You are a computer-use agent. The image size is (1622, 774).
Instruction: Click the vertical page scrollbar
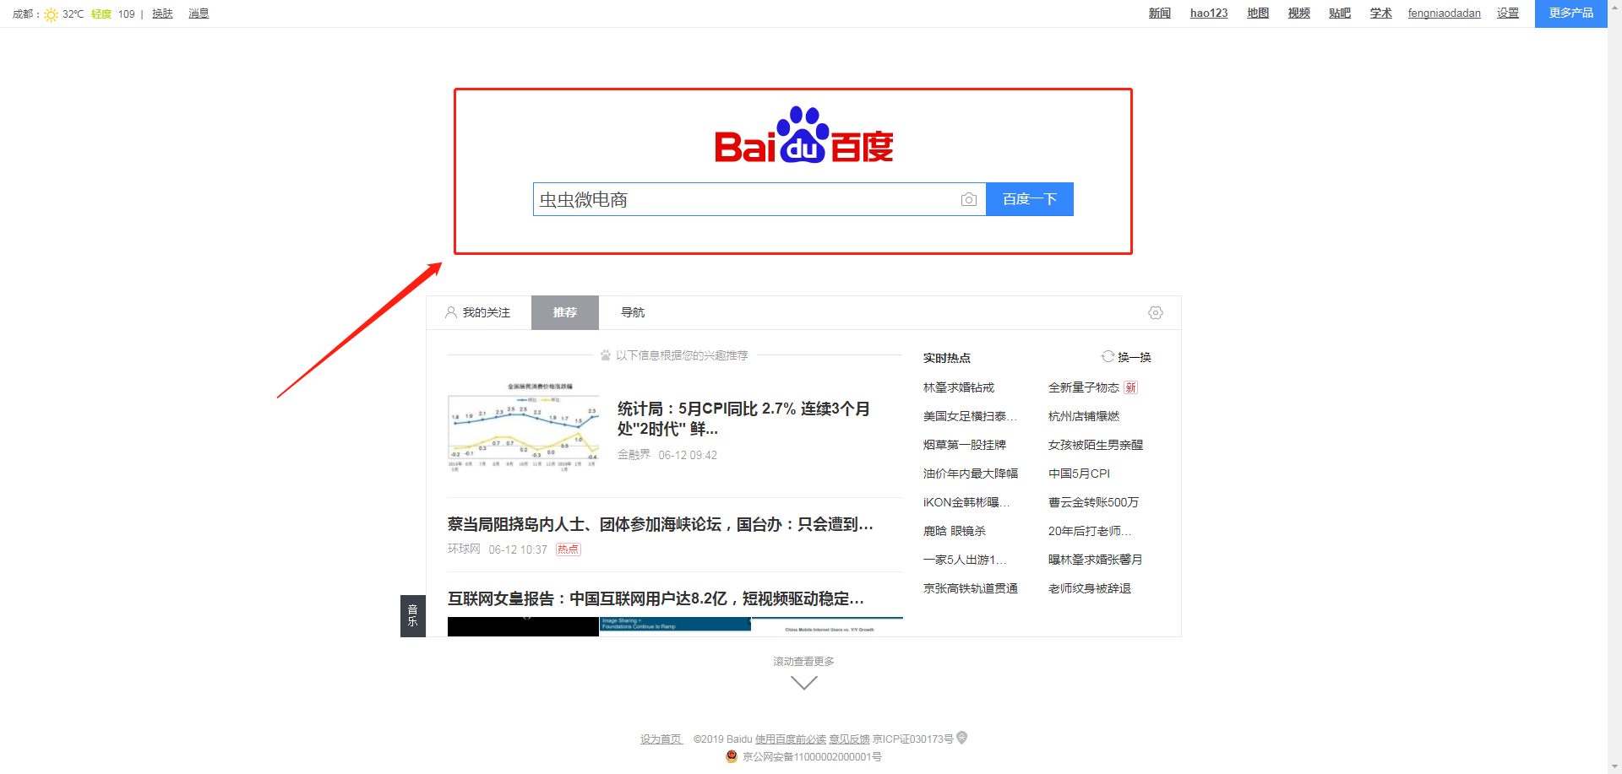1614,387
